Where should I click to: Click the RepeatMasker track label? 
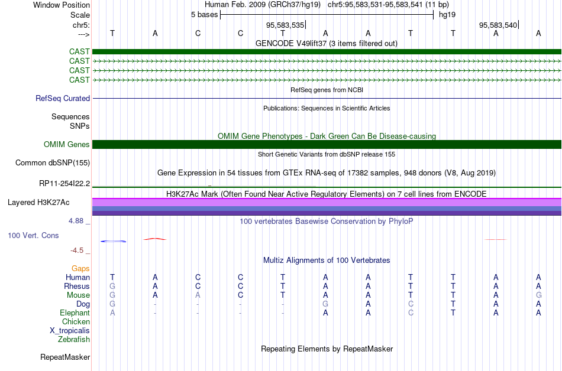tap(65, 357)
